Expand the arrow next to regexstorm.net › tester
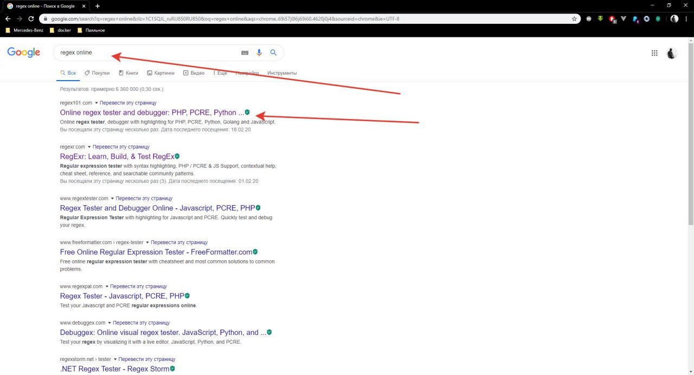The height and width of the screenshot is (375, 694). point(115,359)
